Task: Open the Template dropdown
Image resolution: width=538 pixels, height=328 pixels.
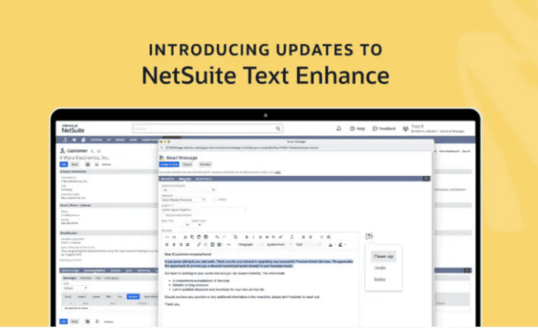Action: pyautogui.click(x=184, y=200)
